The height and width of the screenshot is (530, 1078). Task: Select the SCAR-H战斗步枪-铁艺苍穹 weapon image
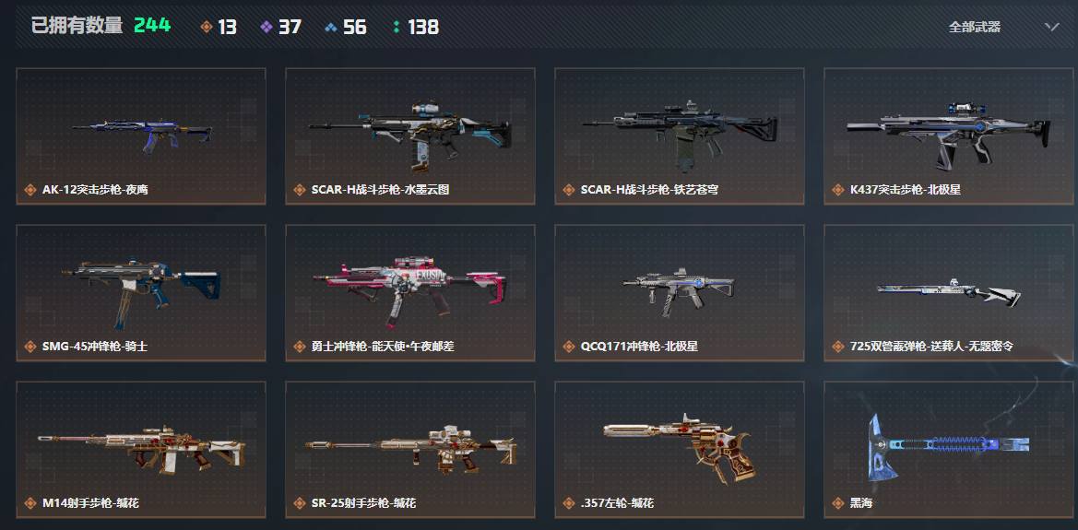680,134
